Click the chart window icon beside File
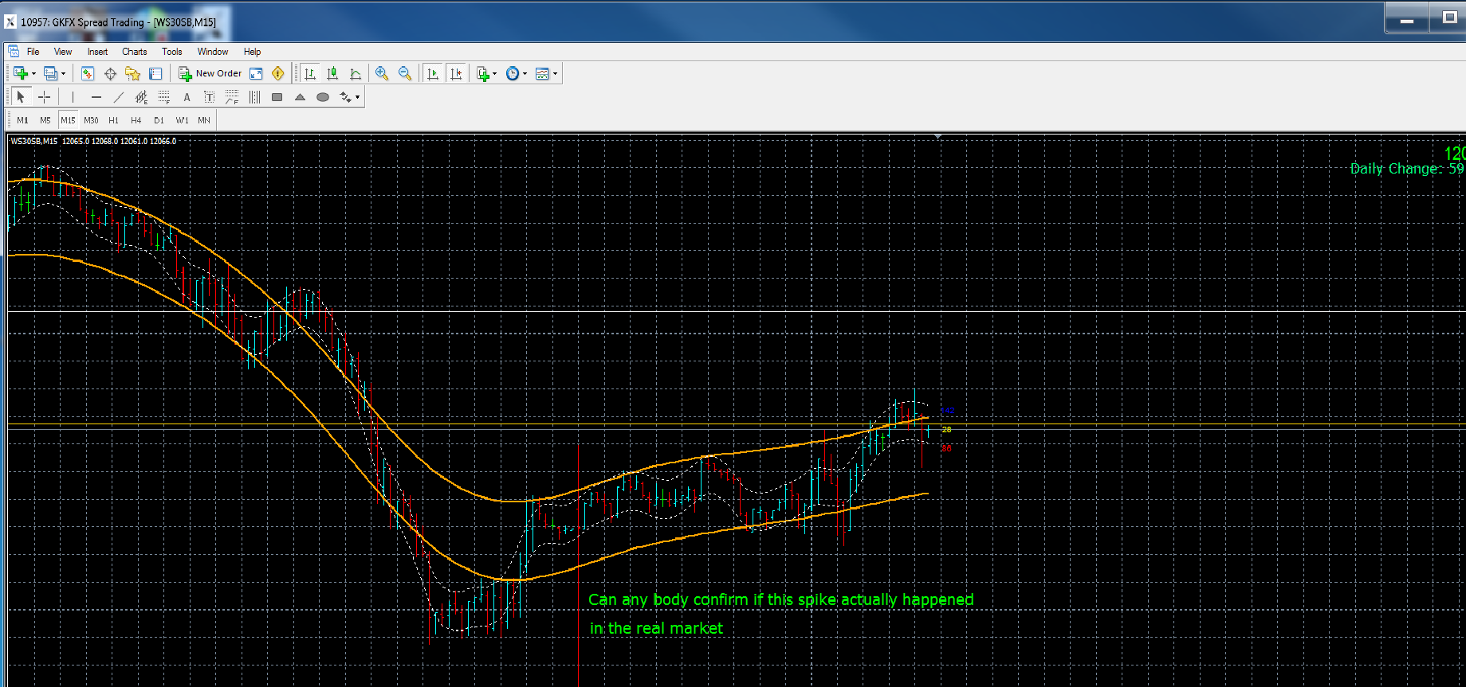This screenshot has height=687, width=1466. pyautogui.click(x=13, y=51)
